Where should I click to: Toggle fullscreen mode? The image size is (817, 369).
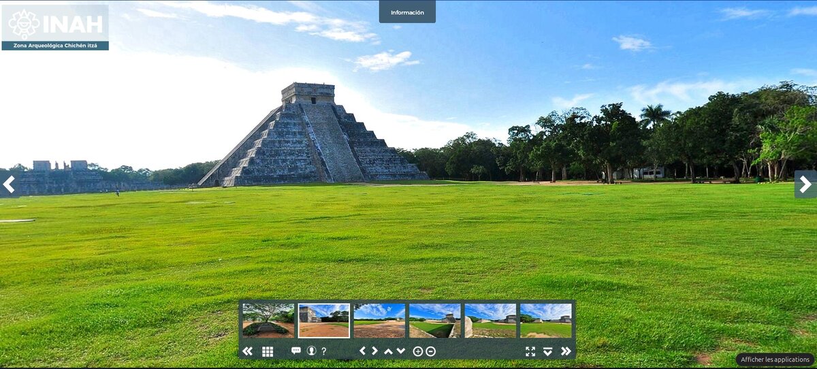point(530,351)
